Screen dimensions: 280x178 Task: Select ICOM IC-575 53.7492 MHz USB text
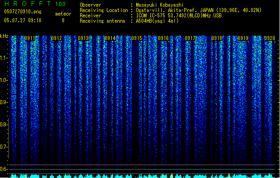point(179,16)
